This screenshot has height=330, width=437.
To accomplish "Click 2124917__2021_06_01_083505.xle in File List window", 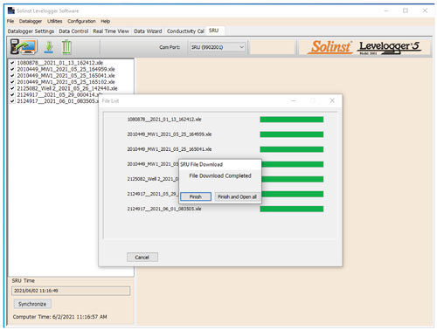I will [164, 209].
